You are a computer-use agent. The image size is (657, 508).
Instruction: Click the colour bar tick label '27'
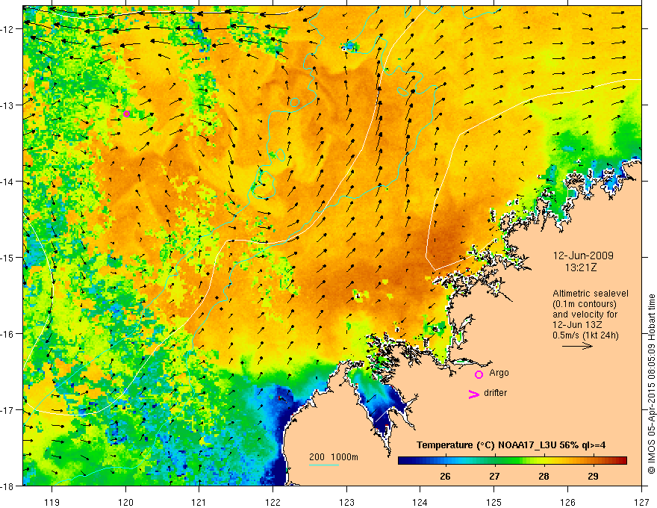(494, 476)
